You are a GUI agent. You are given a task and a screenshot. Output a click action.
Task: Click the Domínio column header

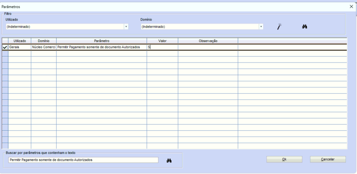(x=44, y=41)
